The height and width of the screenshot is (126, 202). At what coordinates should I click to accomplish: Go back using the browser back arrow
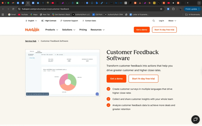click(x=3, y=9)
